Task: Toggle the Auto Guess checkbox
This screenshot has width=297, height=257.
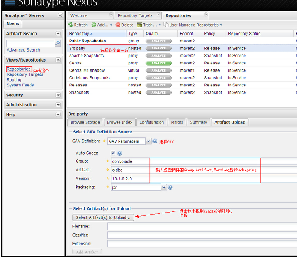Action: tap(113, 153)
